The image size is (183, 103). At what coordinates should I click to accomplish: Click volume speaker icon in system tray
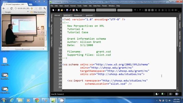click(x=170, y=100)
